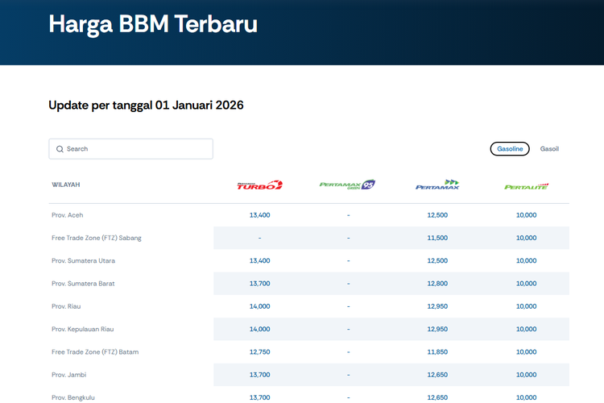The width and height of the screenshot is (604, 403).
Task: Click the magnifier icon in search box
Action: (60, 149)
